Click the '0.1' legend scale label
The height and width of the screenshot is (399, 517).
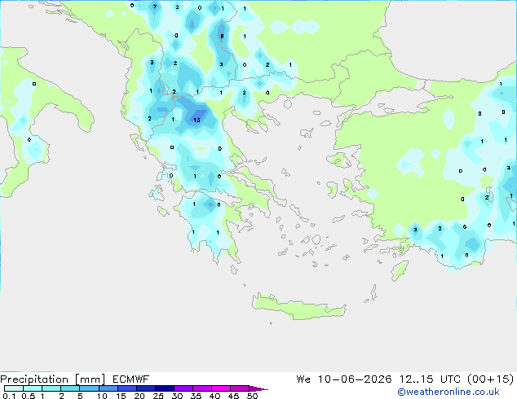point(9,396)
